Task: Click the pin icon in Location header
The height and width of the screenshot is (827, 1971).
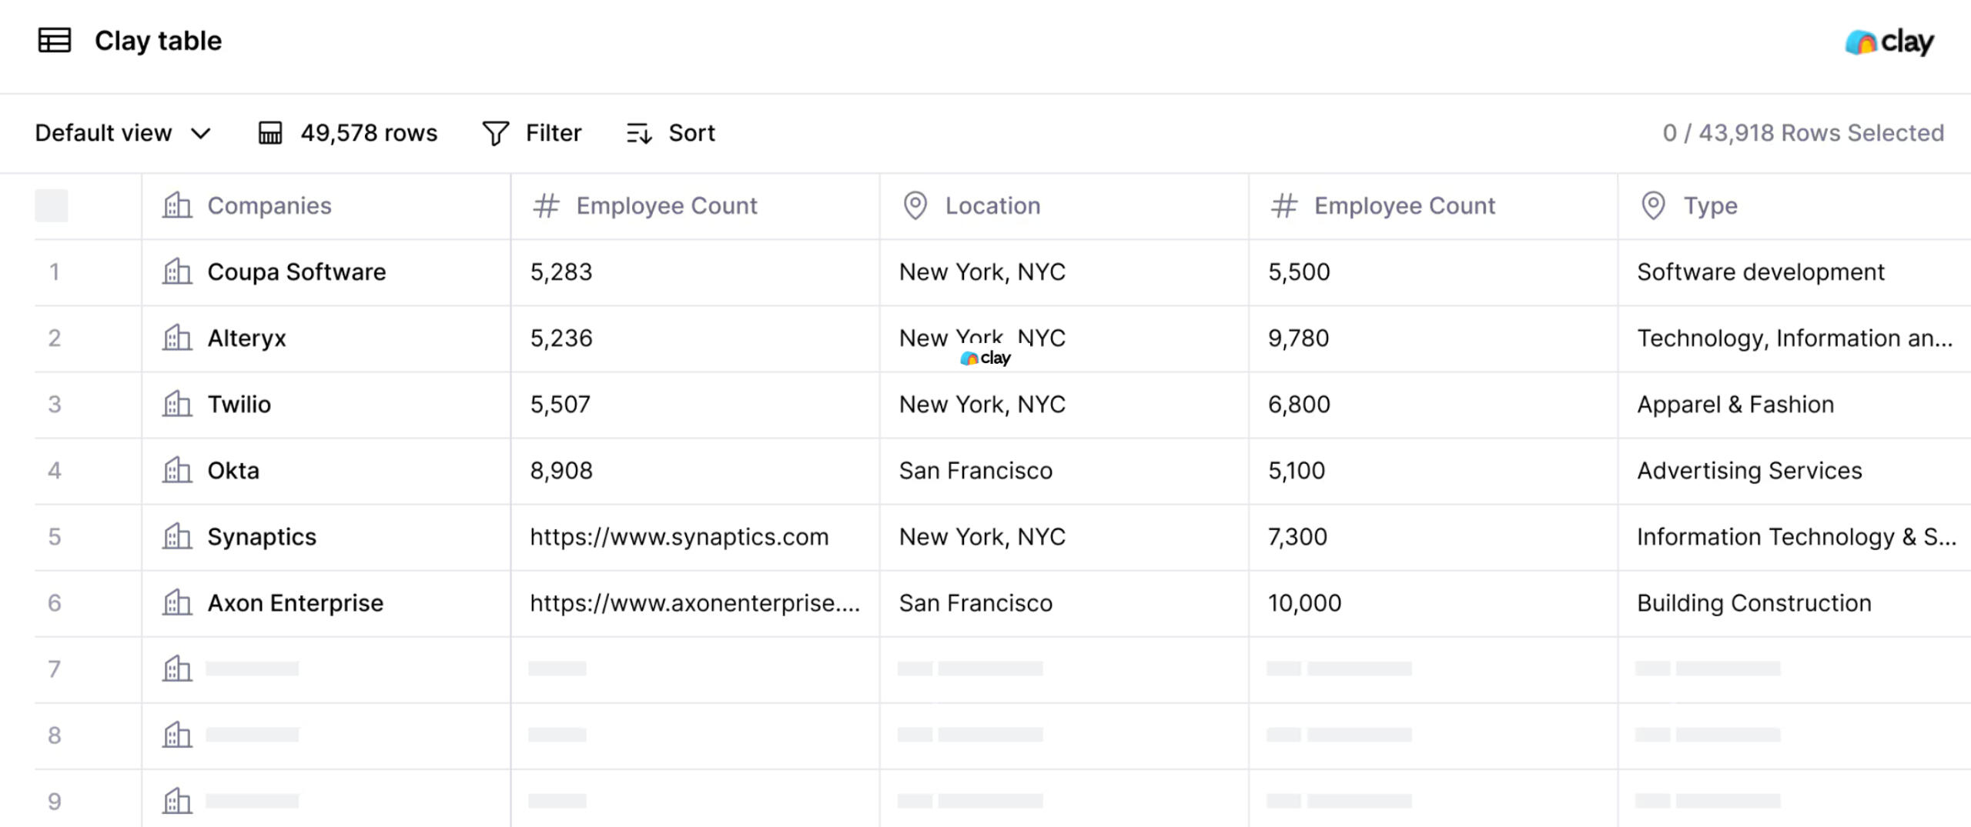Action: [915, 205]
